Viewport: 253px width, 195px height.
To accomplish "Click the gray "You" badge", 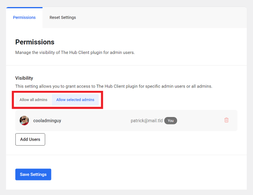I will 171,121.
